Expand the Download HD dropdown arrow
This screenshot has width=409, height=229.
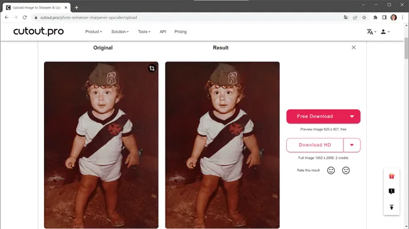tap(352, 145)
